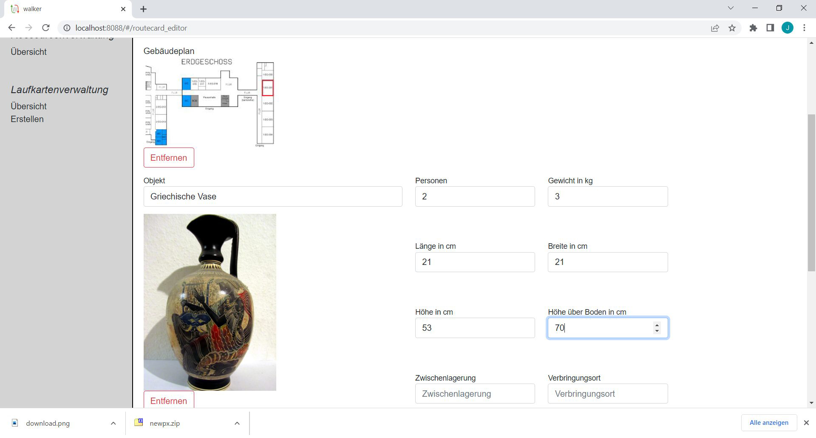816x438 pixels.
Task: Increase Höhe über Boden with up arrow
Action: coord(657,325)
